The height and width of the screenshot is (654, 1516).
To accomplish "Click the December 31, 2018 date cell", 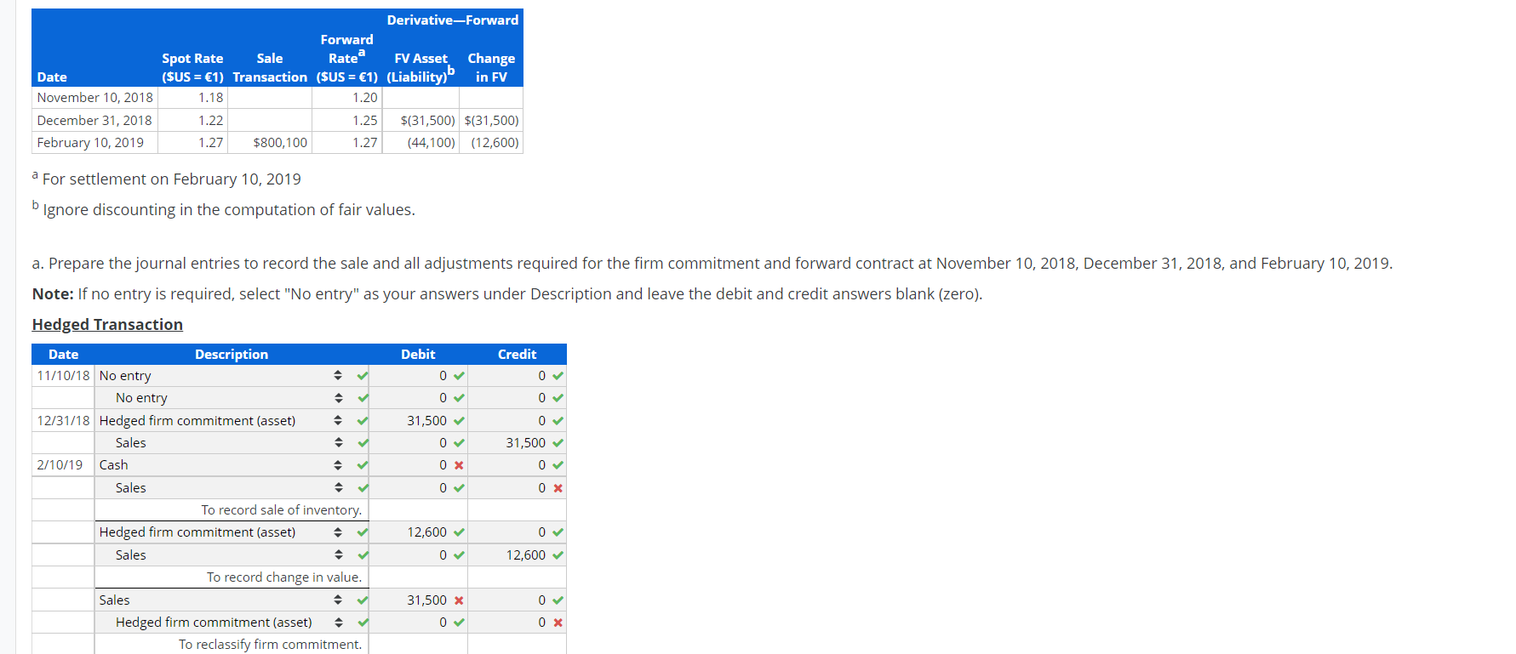I will 94,121.
